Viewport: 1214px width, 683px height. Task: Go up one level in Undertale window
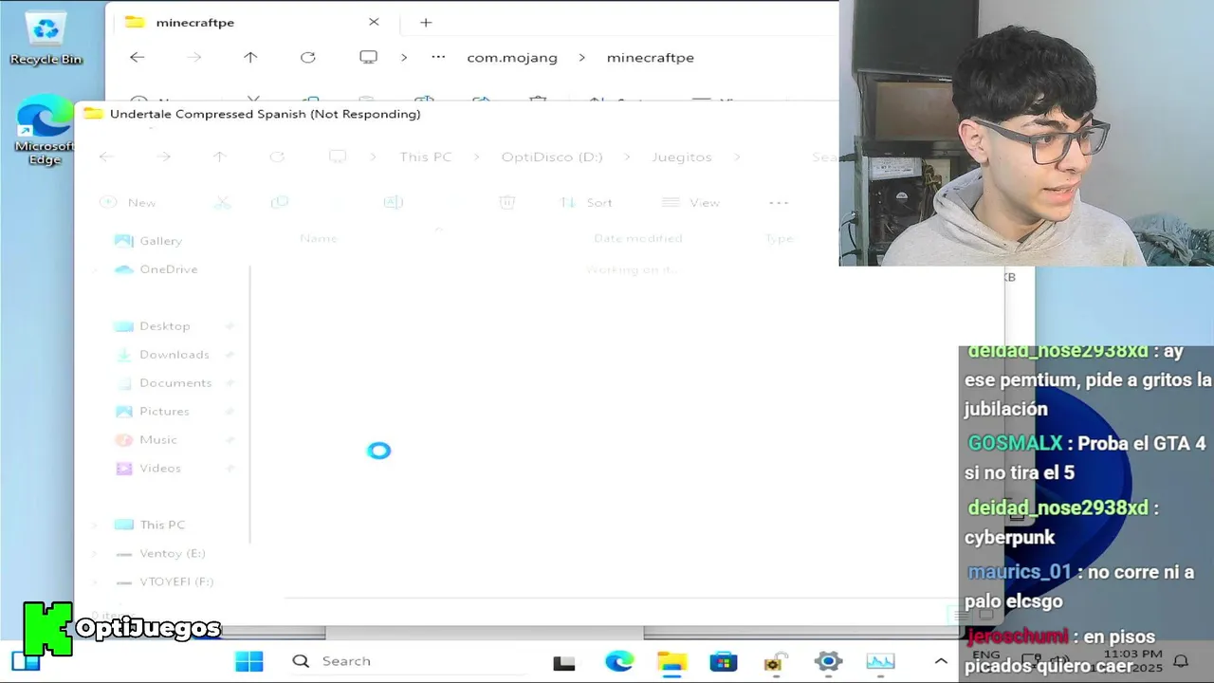[219, 157]
